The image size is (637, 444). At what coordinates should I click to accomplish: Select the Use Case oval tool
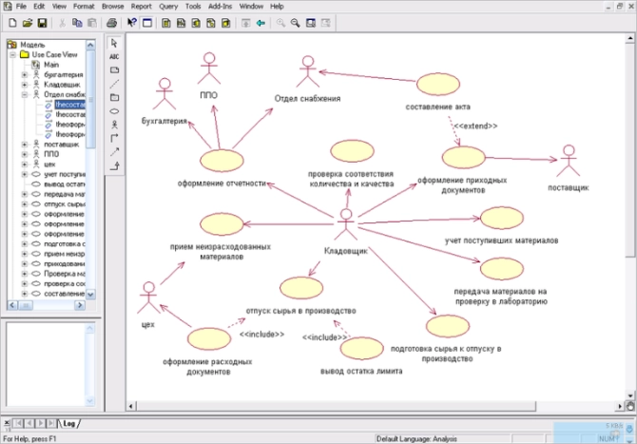pos(114,111)
